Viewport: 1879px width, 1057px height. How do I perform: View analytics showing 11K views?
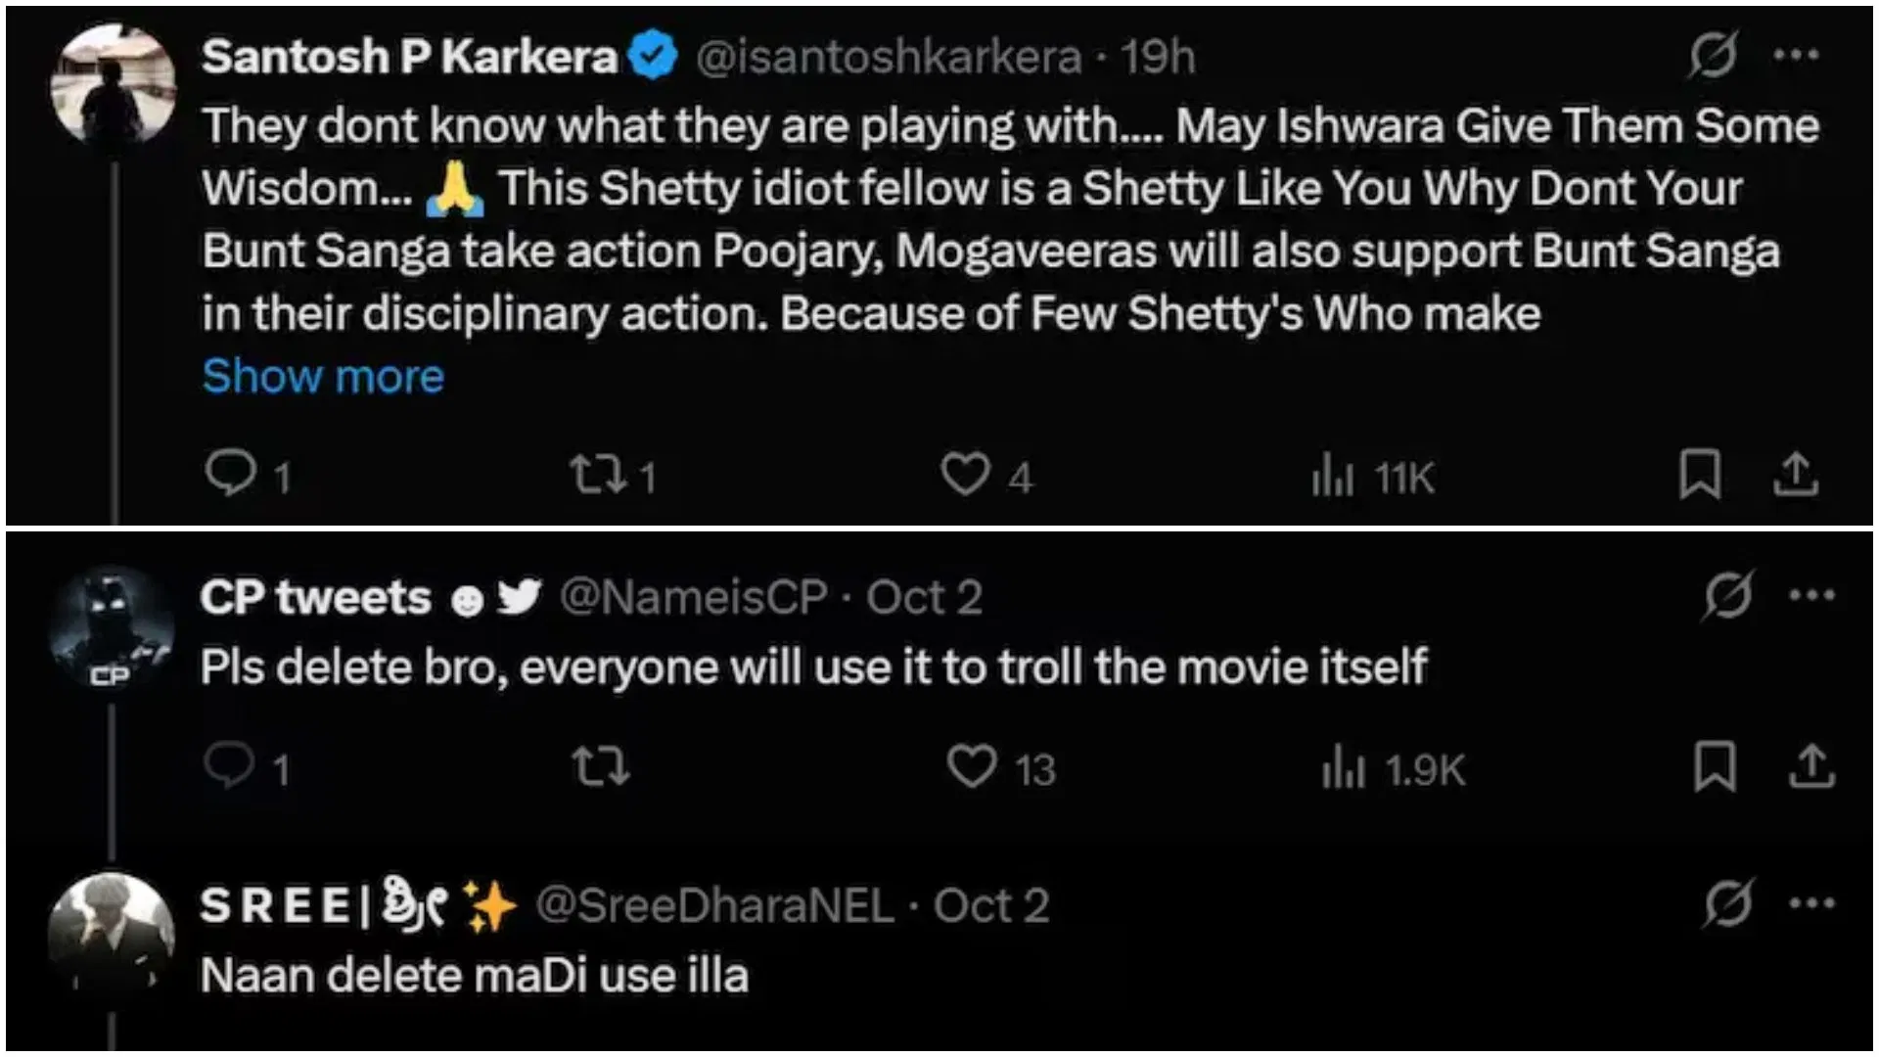coord(1334,477)
